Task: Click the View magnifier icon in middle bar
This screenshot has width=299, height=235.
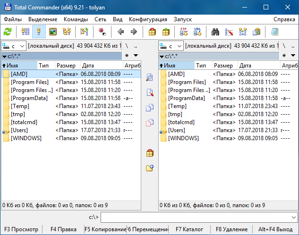Action: click(150, 77)
